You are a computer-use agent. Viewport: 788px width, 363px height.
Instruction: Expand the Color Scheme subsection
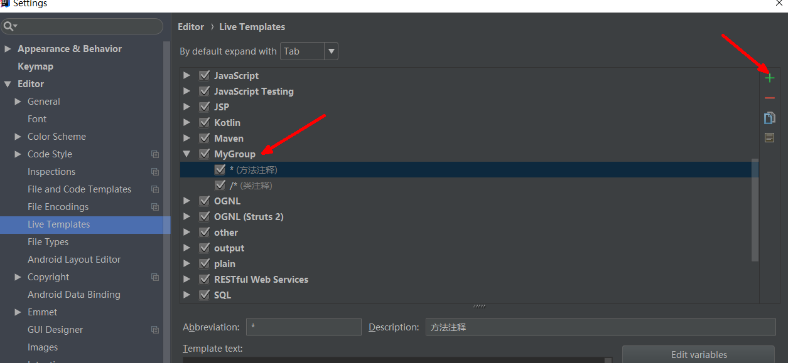[18, 137]
